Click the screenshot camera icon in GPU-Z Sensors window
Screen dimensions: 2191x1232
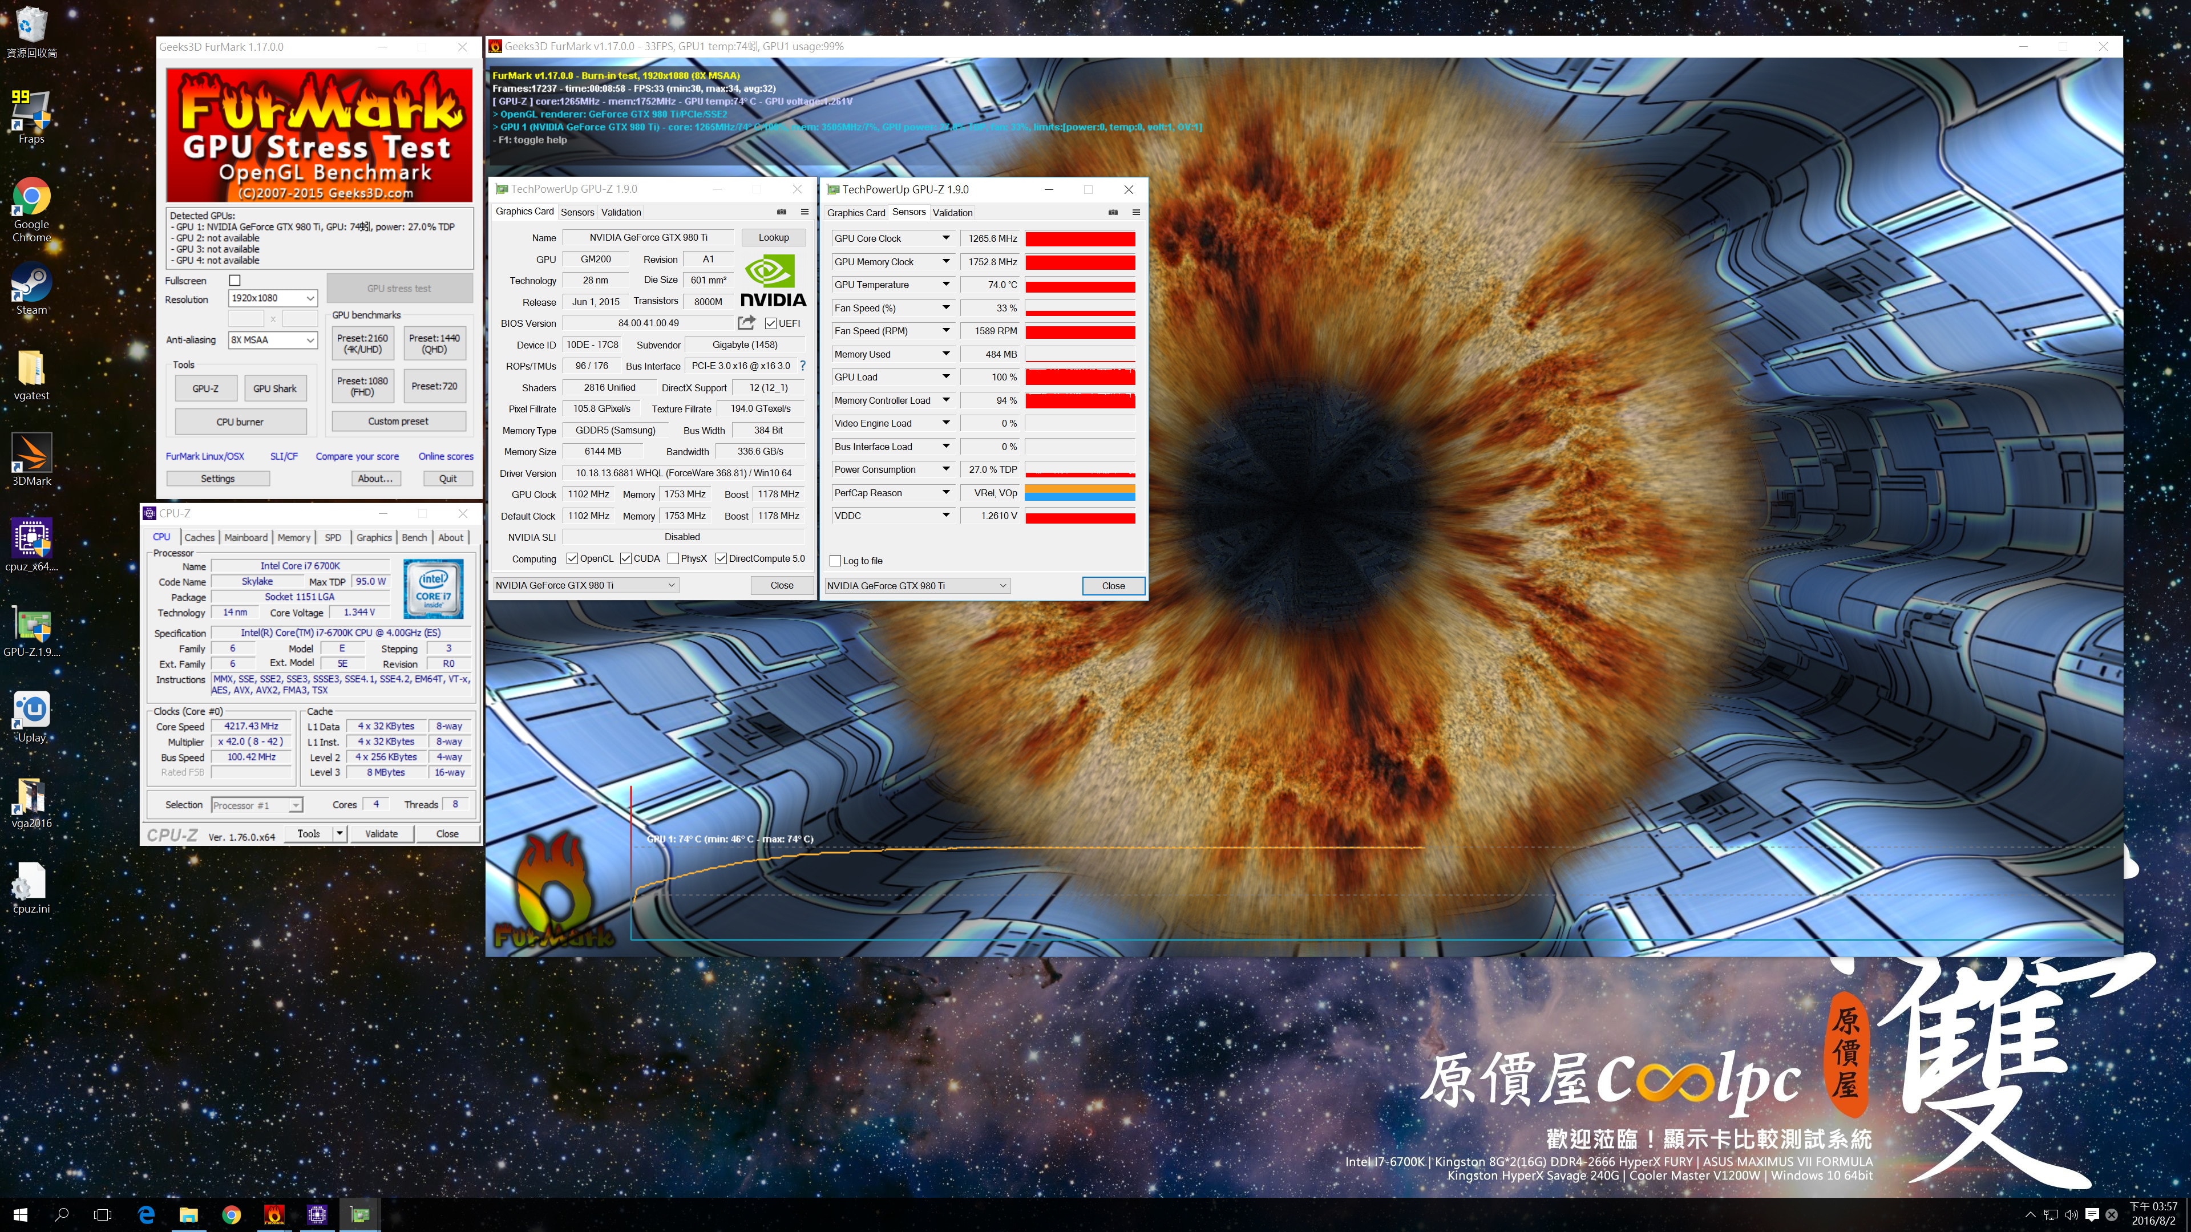pyautogui.click(x=1113, y=213)
